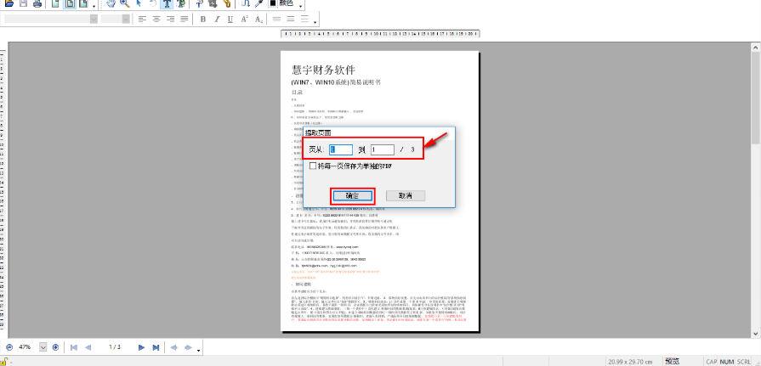Screen dimensions: 761x366
Task: Click the 1 / 3 page indicator
Action: (115, 347)
